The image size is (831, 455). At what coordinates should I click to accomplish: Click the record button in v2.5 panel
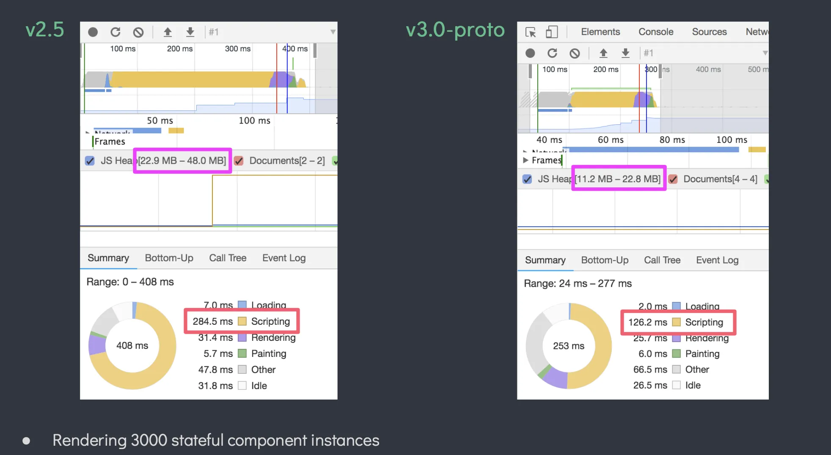pos(93,32)
